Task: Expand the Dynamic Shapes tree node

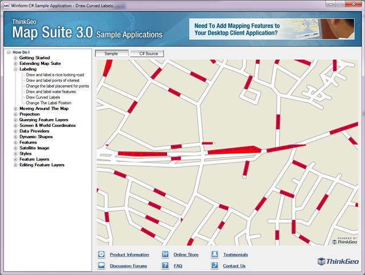Action: [x=15, y=137]
